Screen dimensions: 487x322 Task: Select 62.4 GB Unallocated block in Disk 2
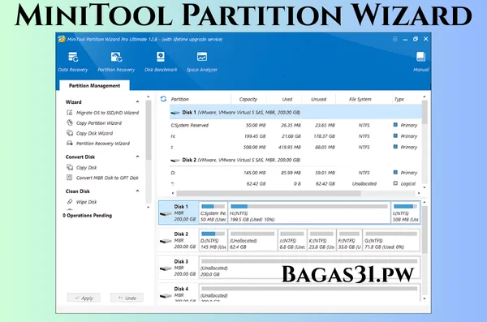[x=252, y=240]
